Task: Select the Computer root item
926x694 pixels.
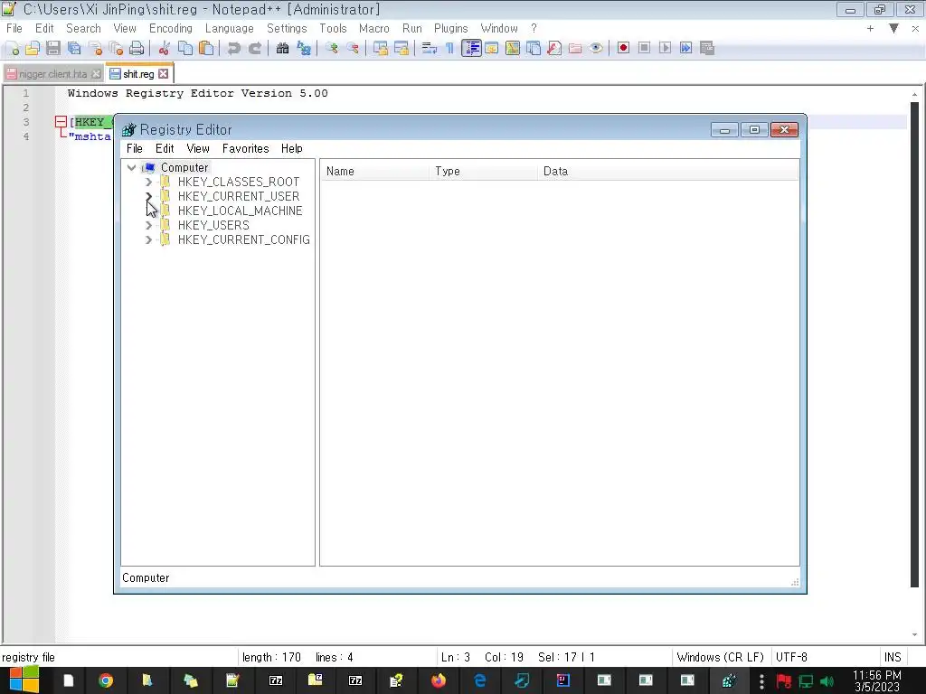Action: (x=184, y=167)
